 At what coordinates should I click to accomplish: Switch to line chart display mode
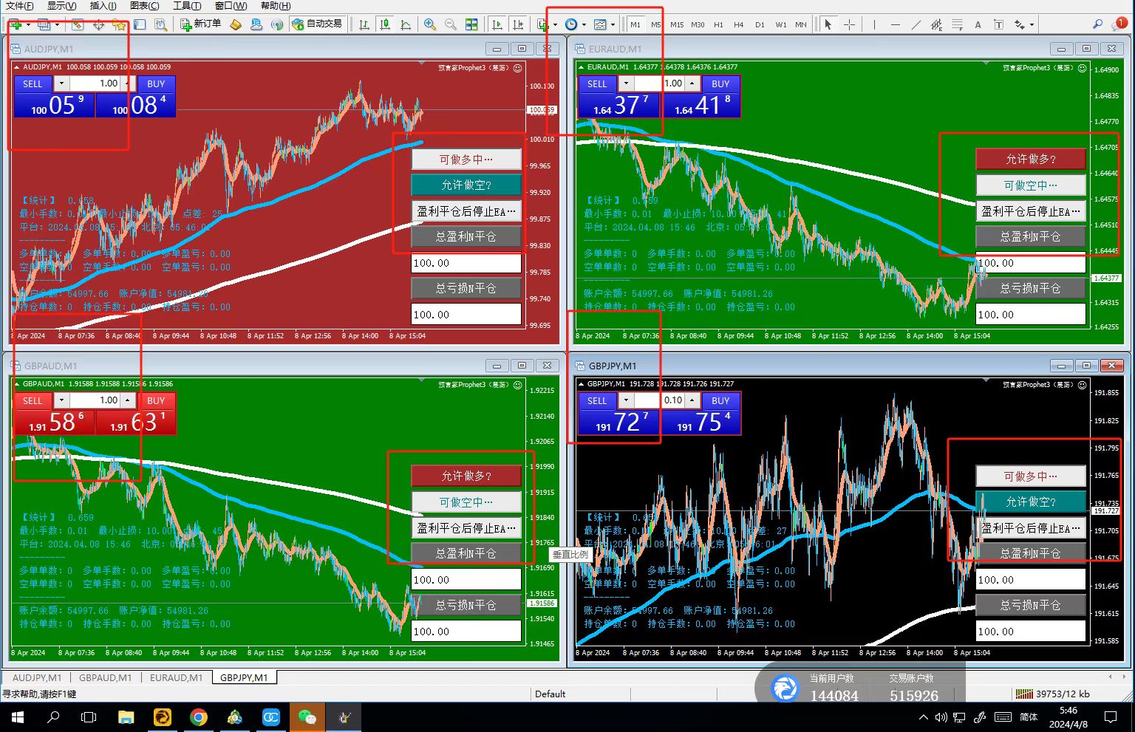click(406, 24)
